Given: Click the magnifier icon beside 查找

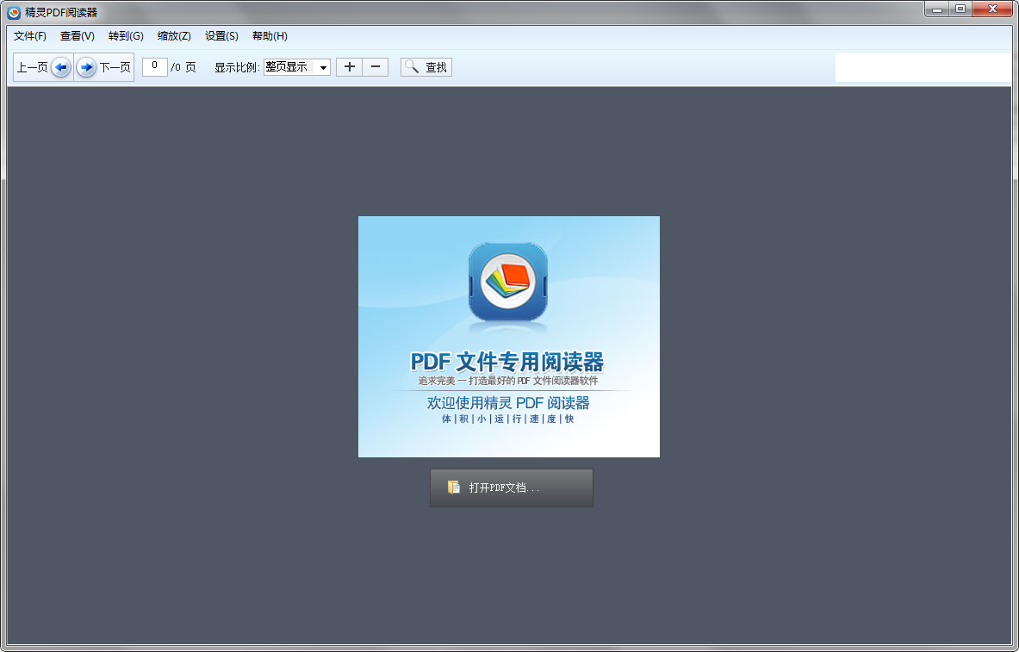Looking at the screenshot, I should (412, 66).
